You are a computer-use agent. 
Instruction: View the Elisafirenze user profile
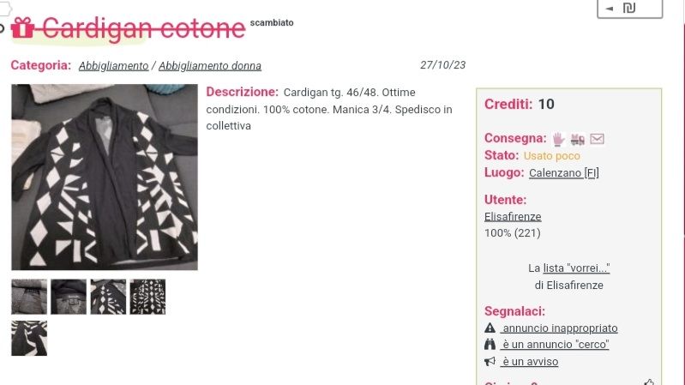tap(513, 217)
